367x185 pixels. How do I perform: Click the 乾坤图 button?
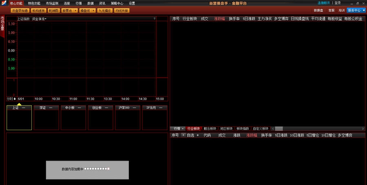click(x=53, y=11)
